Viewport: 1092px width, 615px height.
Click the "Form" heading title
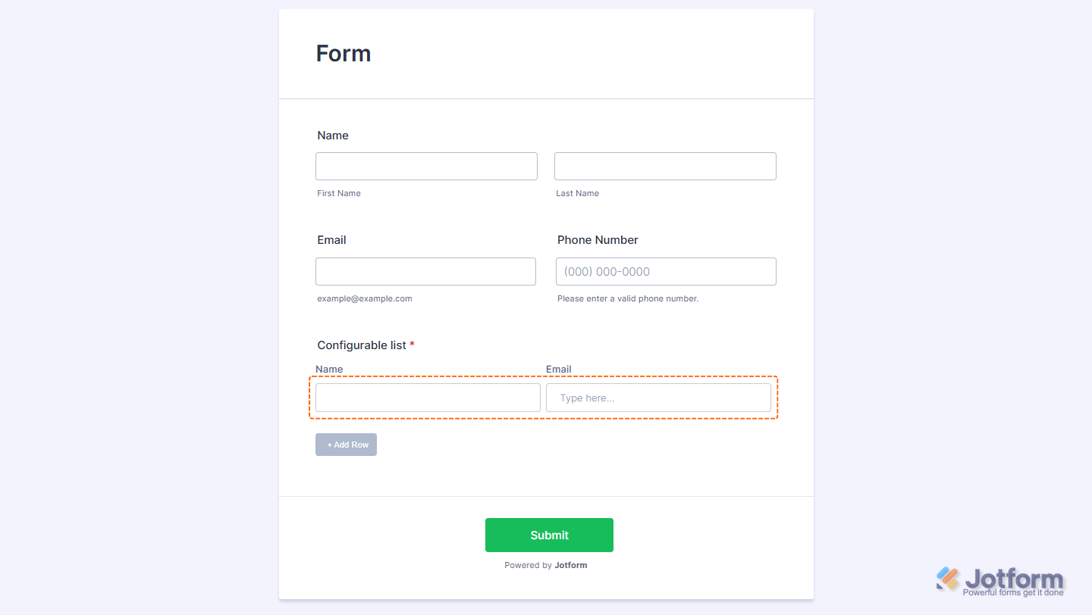(344, 54)
